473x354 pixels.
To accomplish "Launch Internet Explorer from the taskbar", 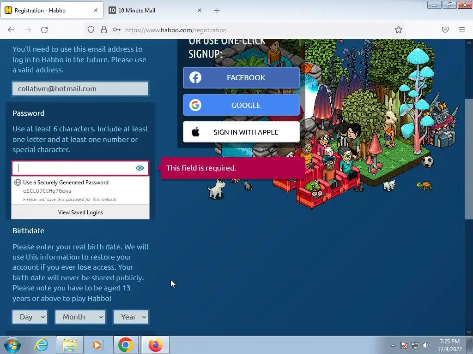I will point(41,345).
